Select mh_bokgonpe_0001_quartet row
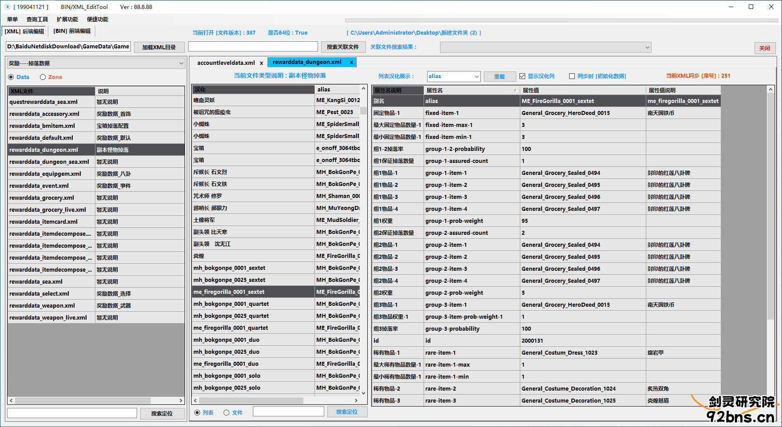The image size is (782, 427). click(276, 304)
